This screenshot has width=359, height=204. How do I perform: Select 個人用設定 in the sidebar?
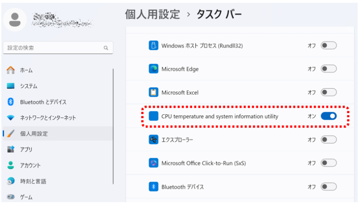click(58, 134)
